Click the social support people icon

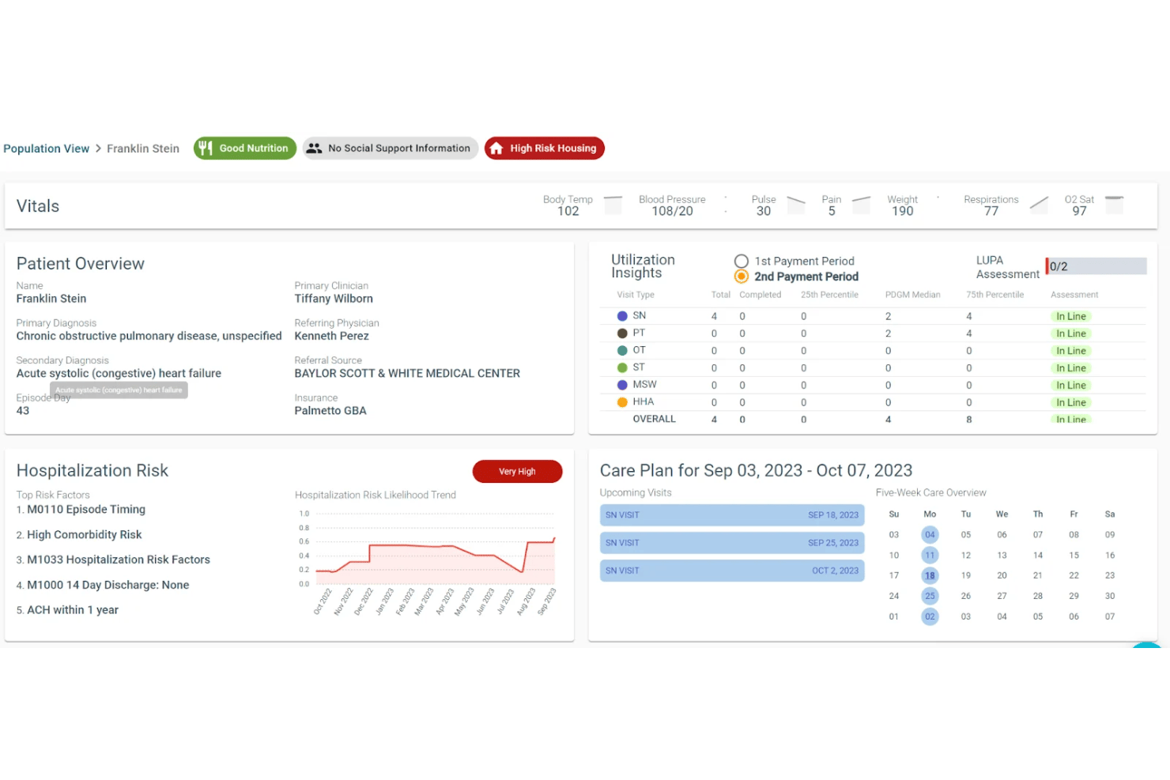(x=314, y=148)
